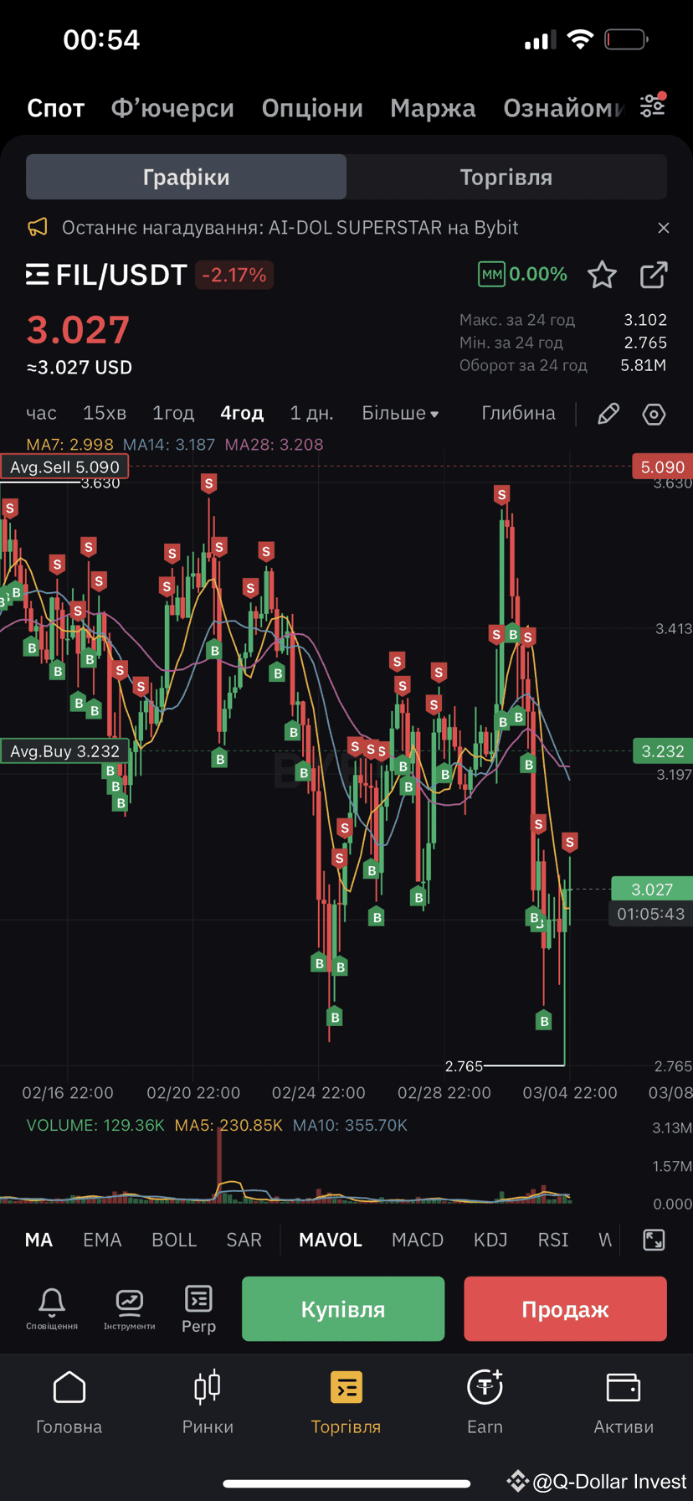Open the Активи assets wallet tab
Screen dimensions: 693x1501
[624, 1403]
